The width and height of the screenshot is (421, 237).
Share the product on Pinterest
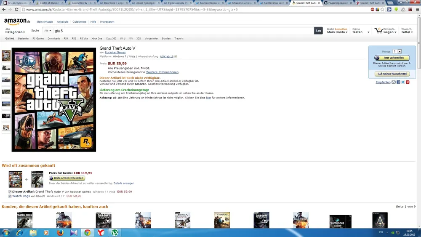pyautogui.click(x=408, y=82)
